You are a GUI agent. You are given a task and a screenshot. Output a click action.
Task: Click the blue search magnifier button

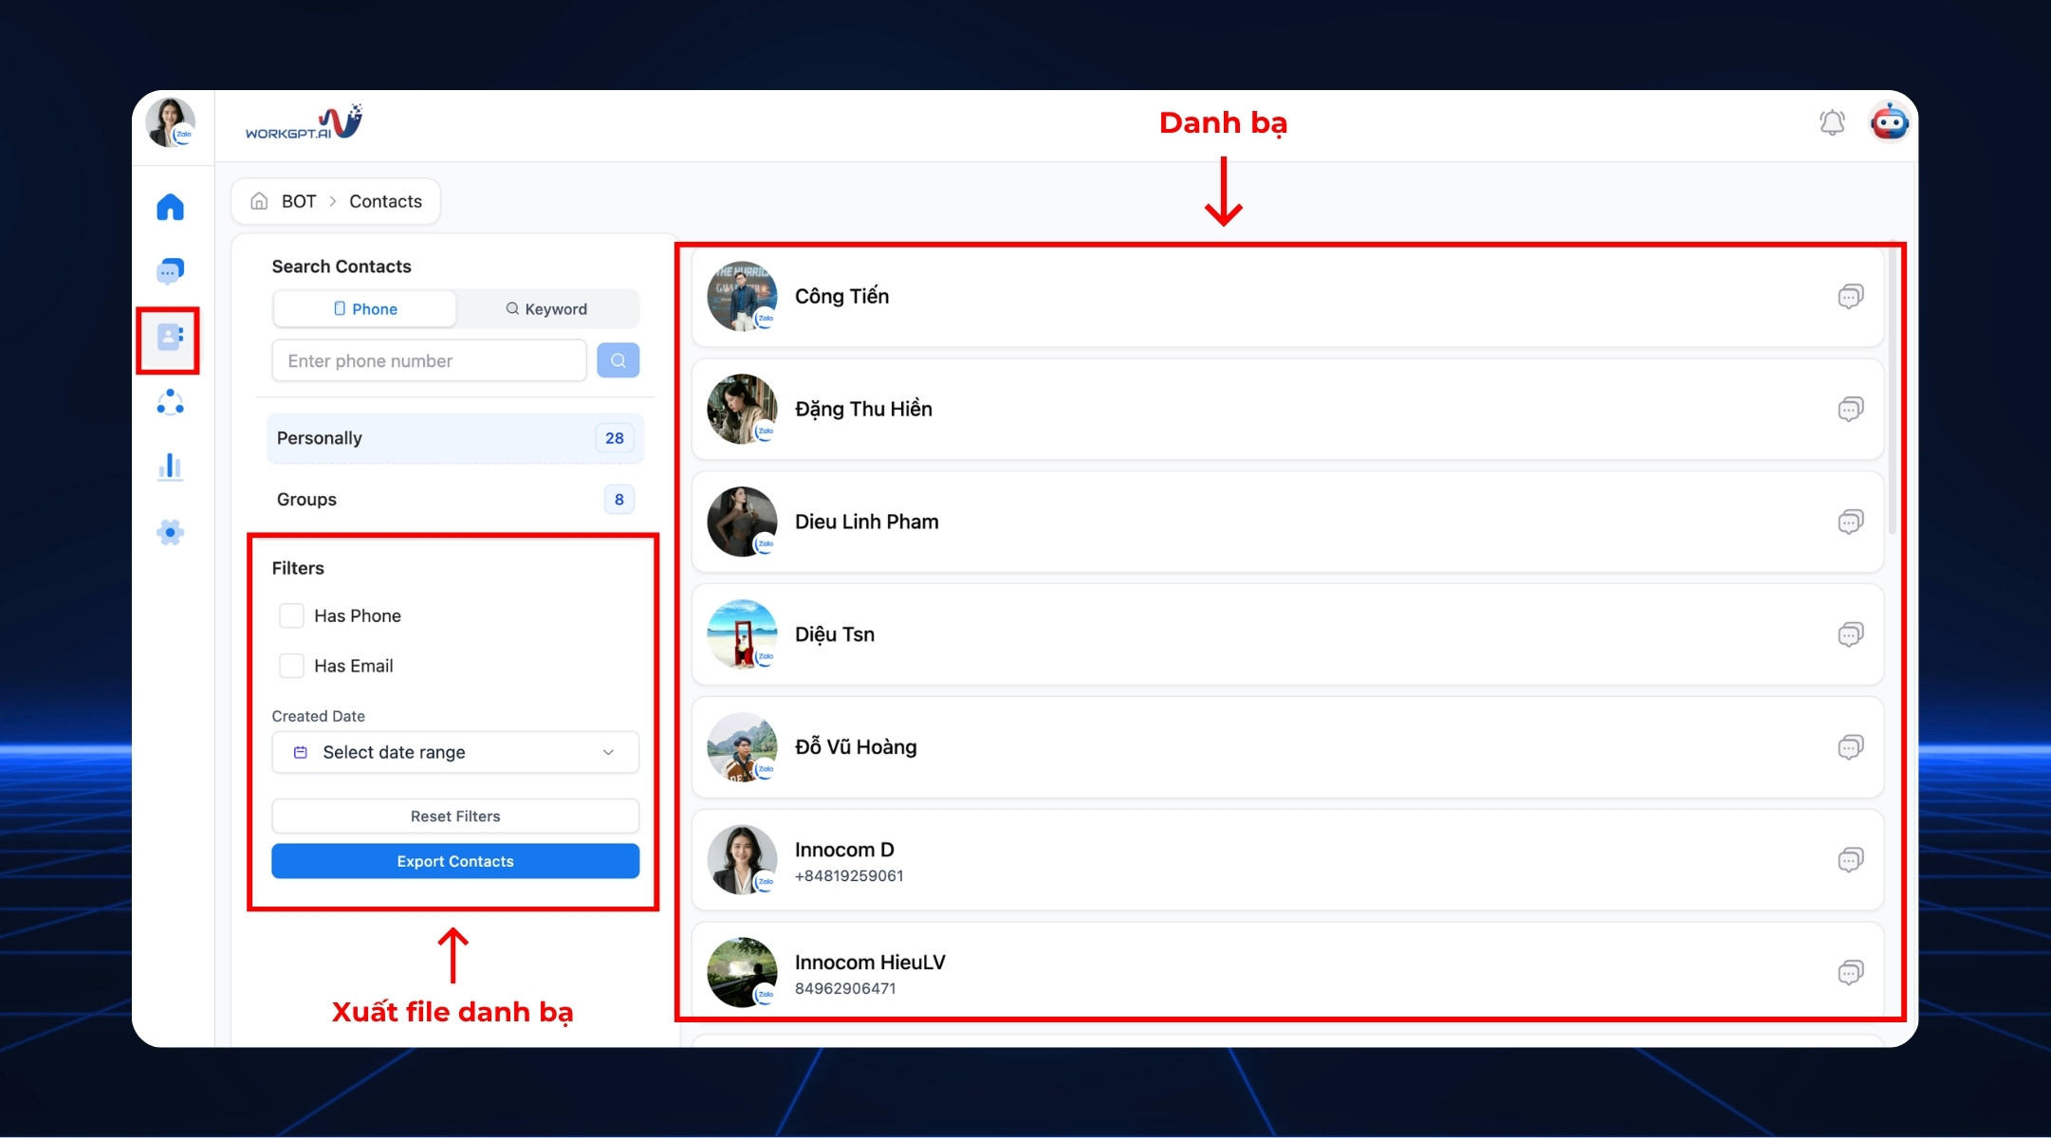618,360
